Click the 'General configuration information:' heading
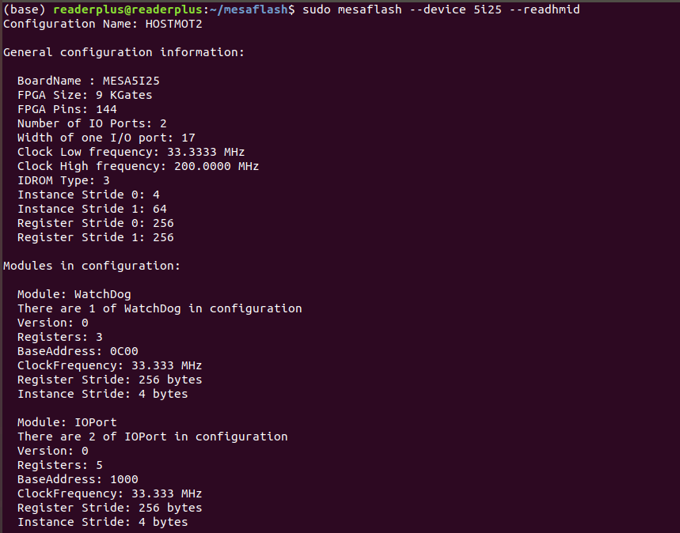 123,52
